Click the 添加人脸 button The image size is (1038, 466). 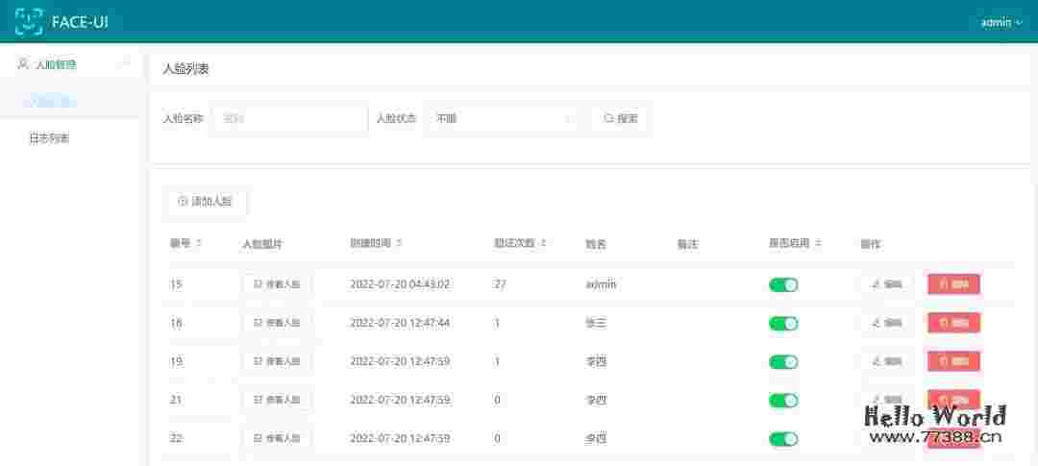point(205,202)
